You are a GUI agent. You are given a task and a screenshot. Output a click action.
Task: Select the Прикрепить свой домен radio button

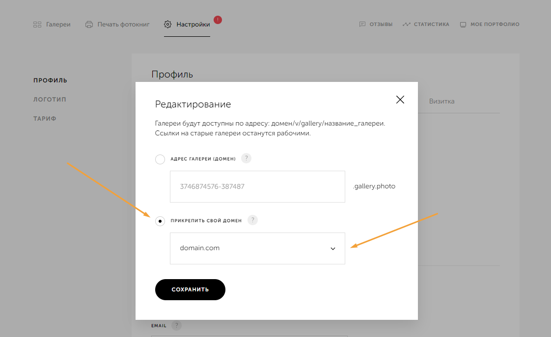coord(160,221)
